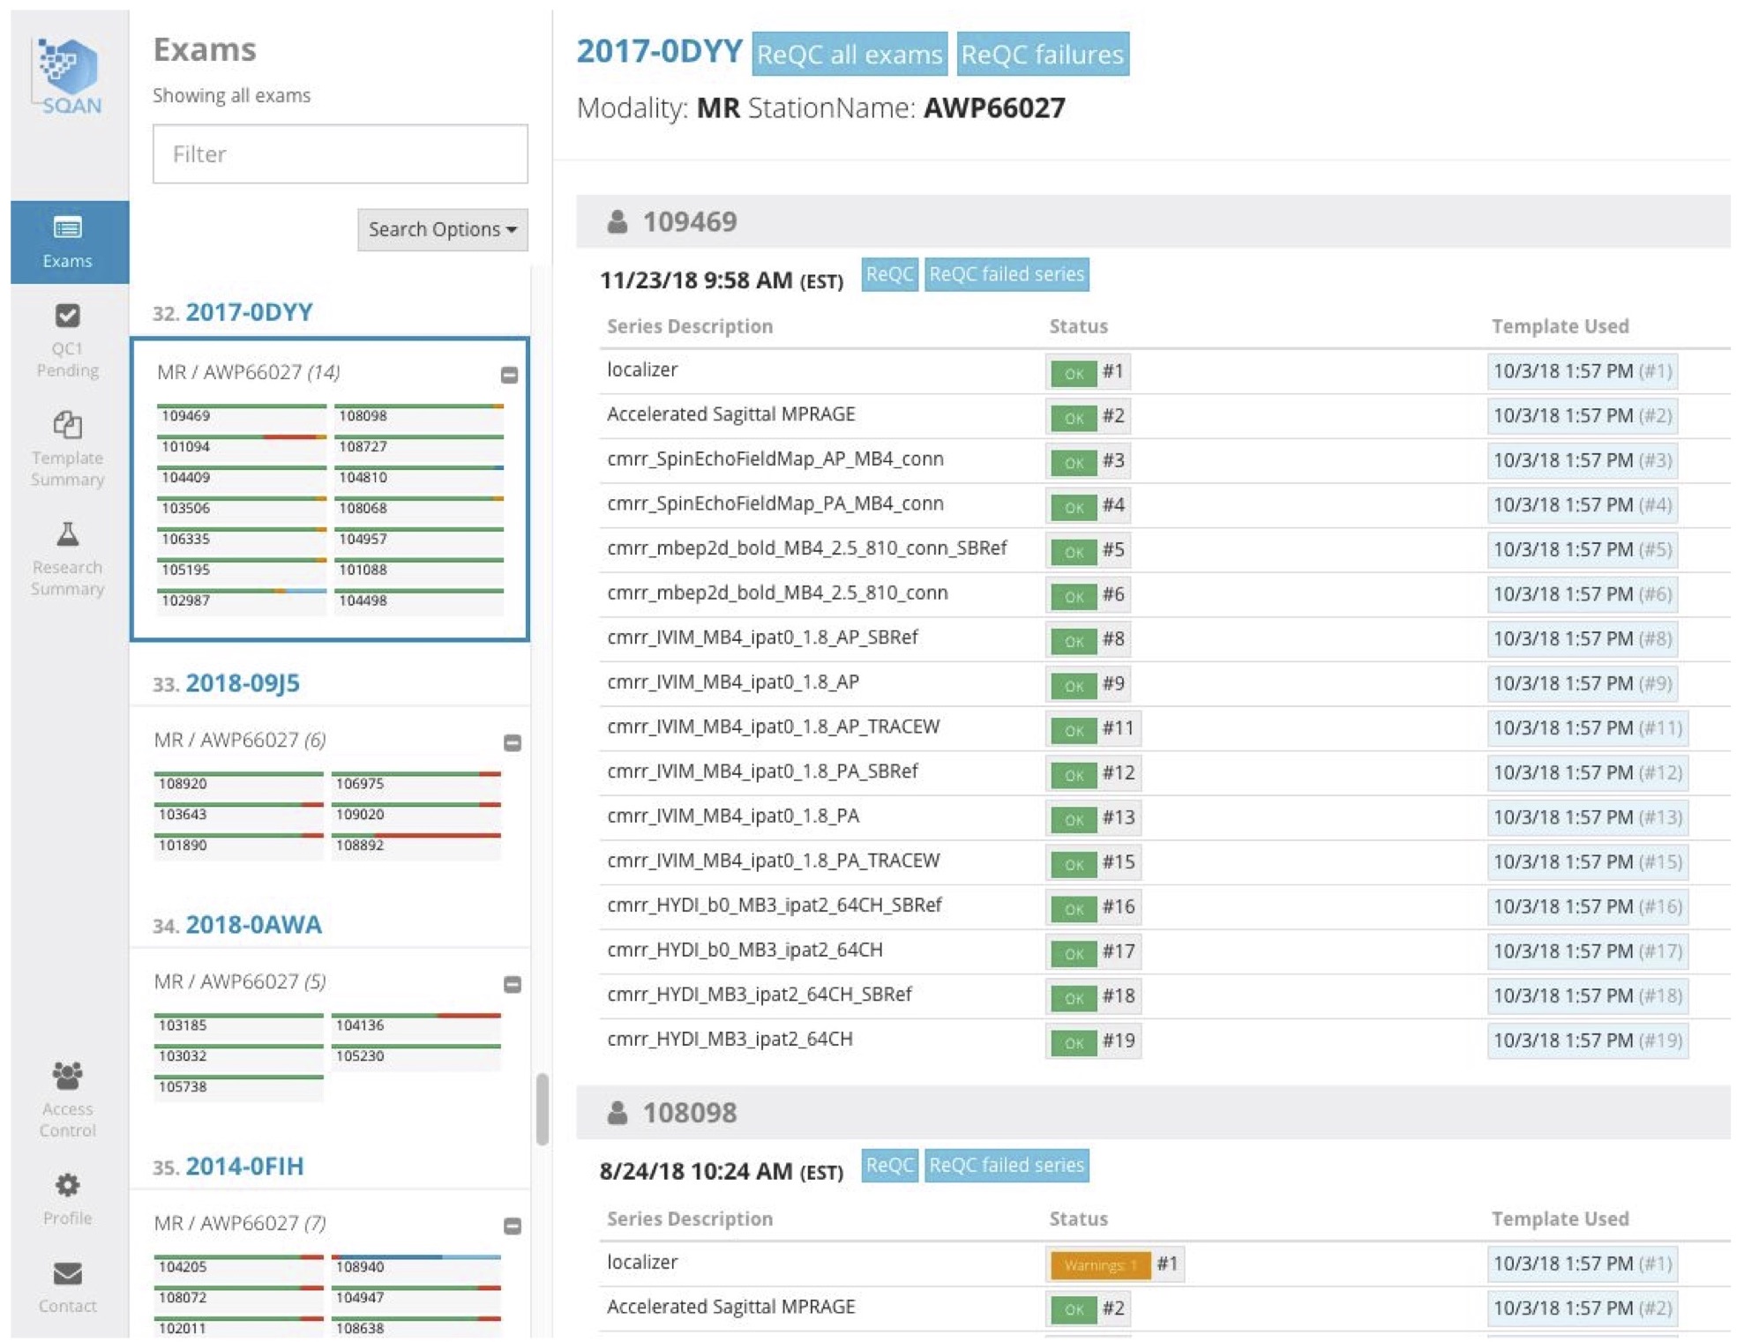Open the Contact envelope icon
Viewport: 1759px width, 1342px height.
68,1273
